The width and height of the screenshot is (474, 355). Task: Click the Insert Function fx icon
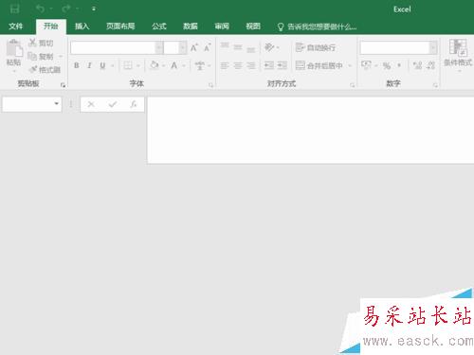click(134, 104)
